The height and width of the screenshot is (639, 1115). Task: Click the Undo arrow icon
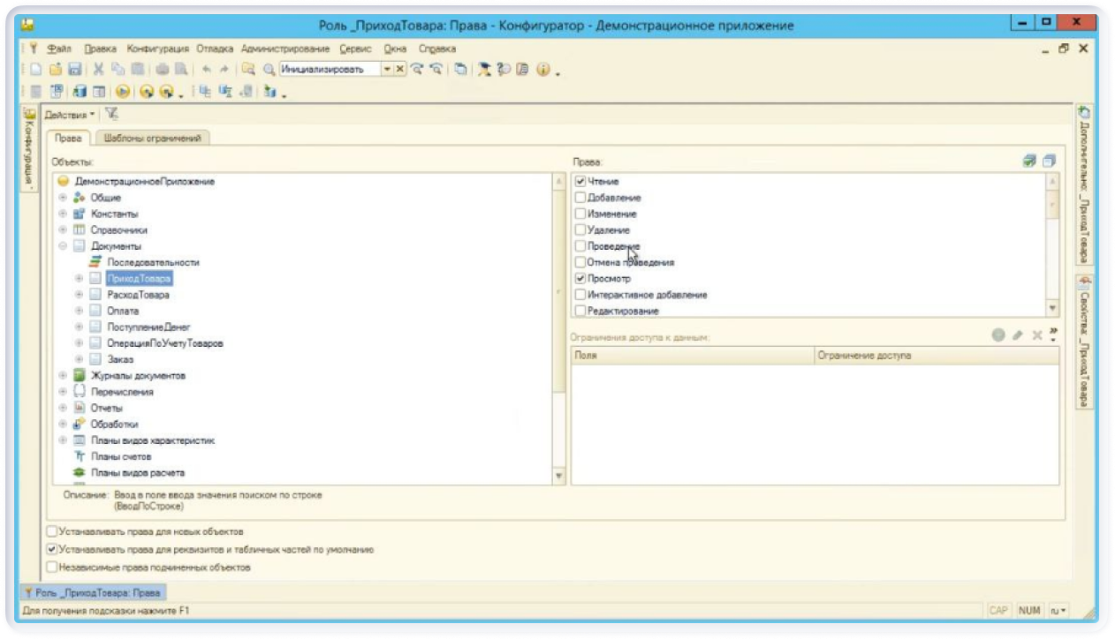point(206,70)
